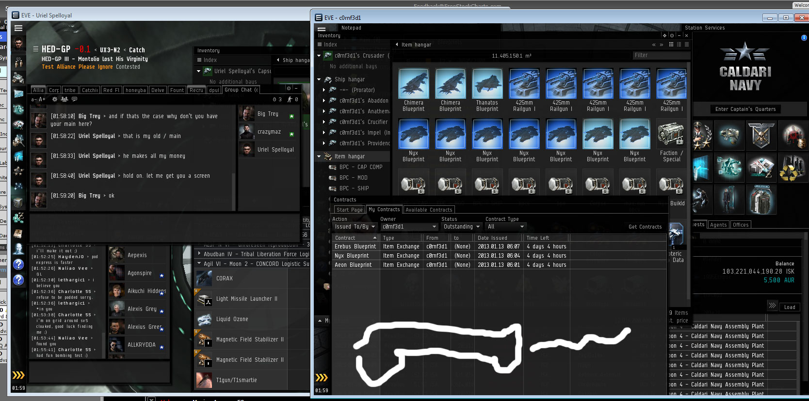Viewport: 809px width, 401px height.
Task: Open Reprocessing Plant recycle icon
Action: [x=793, y=168]
